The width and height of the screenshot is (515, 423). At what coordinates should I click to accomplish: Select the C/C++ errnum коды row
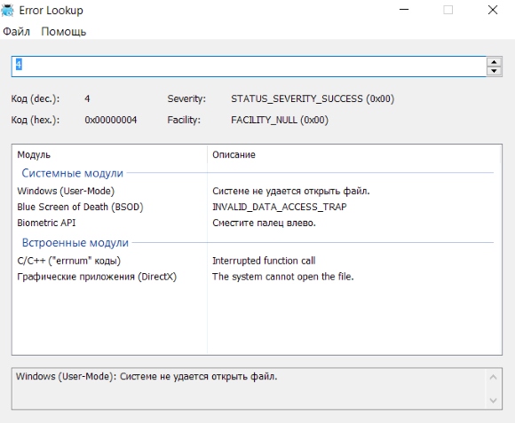coord(257,261)
